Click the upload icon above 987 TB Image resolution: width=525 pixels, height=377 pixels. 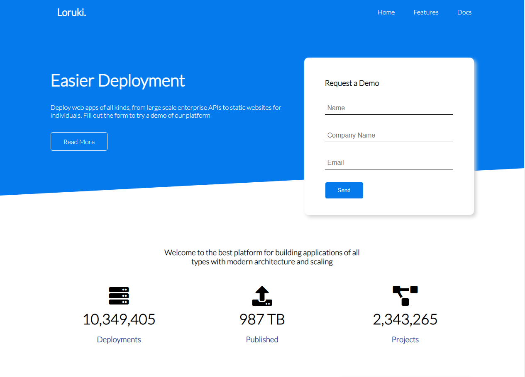262,296
